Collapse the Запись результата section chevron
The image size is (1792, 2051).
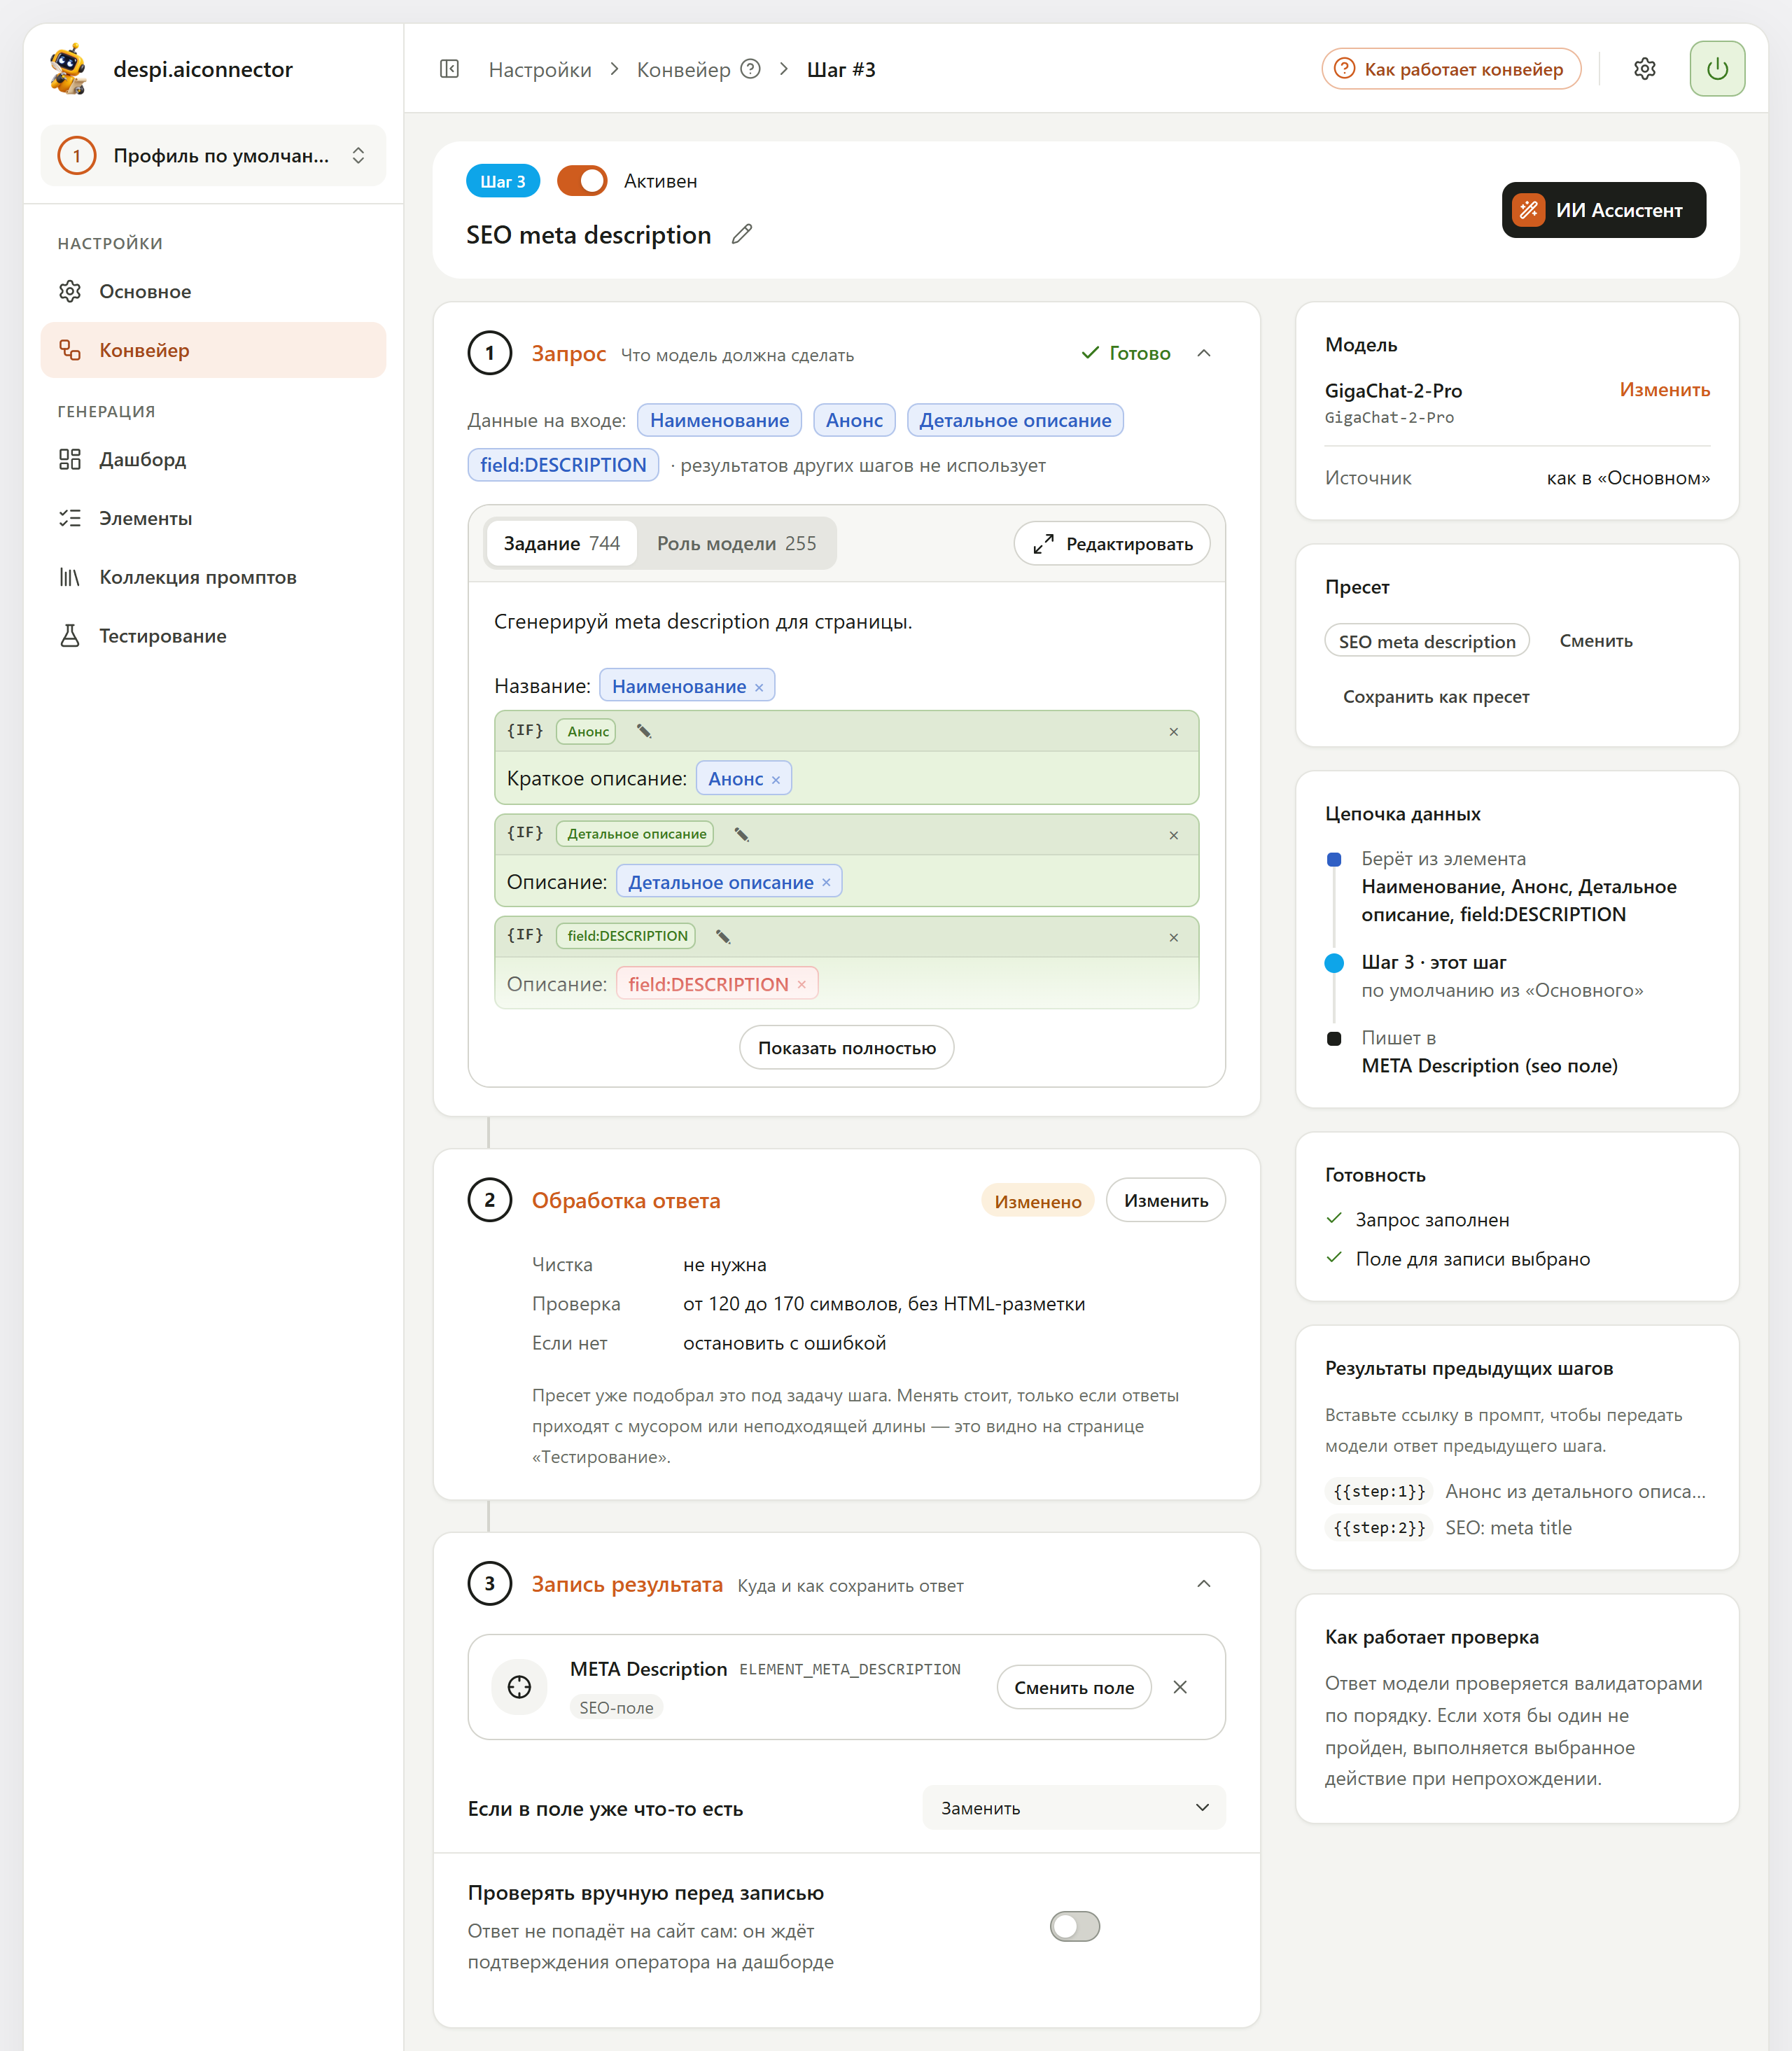tap(1204, 1584)
